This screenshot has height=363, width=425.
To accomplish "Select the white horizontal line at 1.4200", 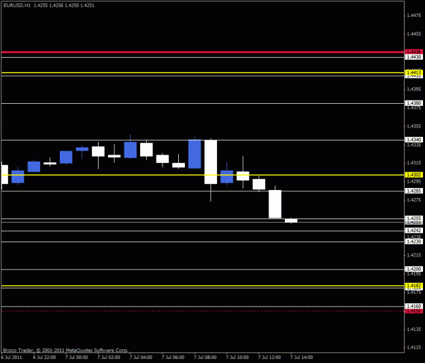I will 203,269.
